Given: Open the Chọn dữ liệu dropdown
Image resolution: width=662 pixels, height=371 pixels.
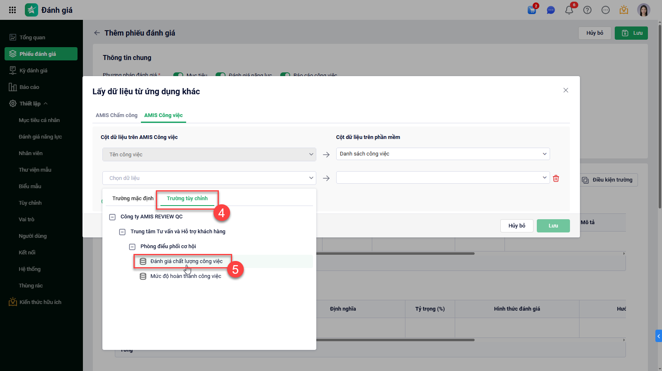Looking at the screenshot, I should pos(209,178).
